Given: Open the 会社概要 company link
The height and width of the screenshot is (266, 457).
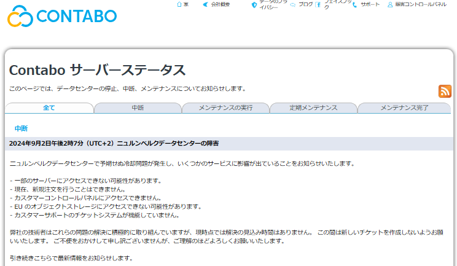Looking at the screenshot, I should pyautogui.click(x=221, y=4).
